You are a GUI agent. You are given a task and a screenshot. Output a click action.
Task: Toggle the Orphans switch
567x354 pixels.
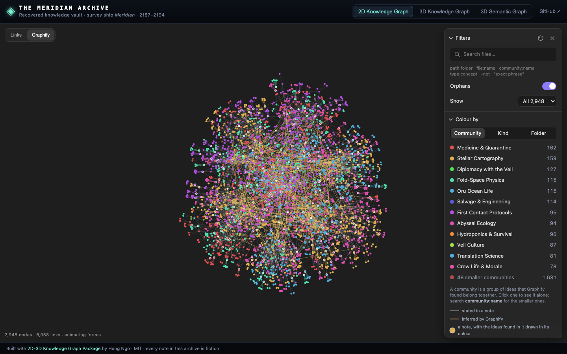(549, 86)
